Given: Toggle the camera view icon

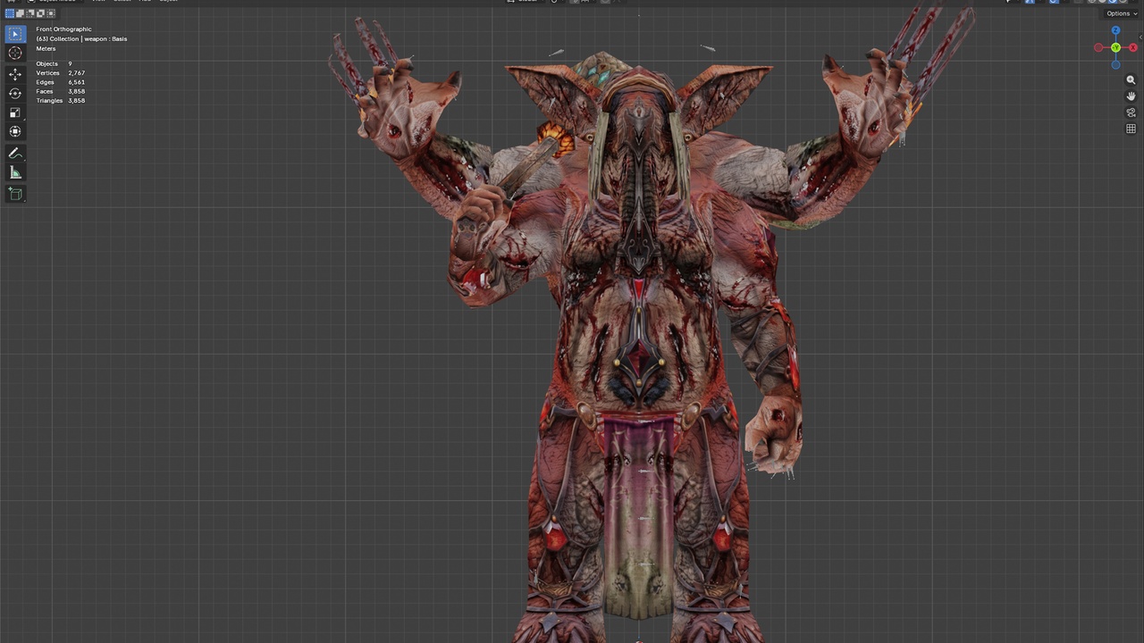Looking at the screenshot, I should [x=1131, y=113].
